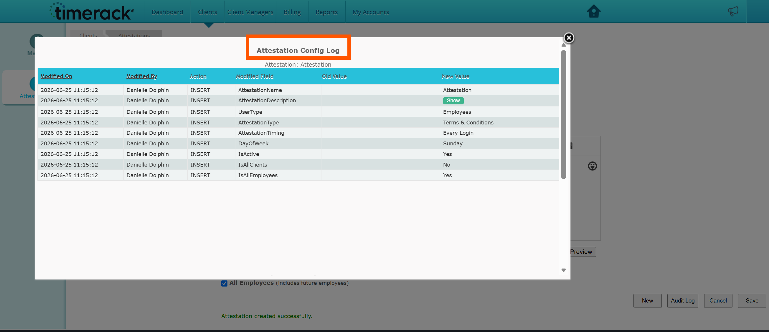Image resolution: width=769 pixels, height=332 pixels.
Task: Click the 'Terms & Conditions' new value
Action: pos(468,123)
